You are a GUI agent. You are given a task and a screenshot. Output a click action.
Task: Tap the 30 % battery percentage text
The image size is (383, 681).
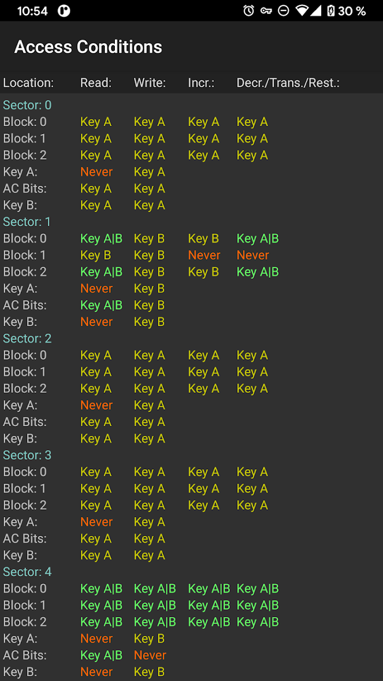pos(352,11)
